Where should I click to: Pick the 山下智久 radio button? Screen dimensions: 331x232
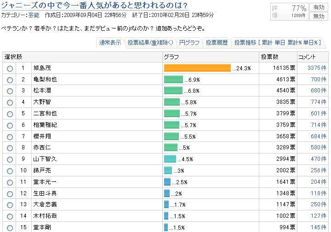point(10,159)
